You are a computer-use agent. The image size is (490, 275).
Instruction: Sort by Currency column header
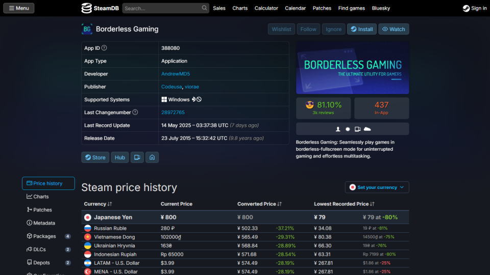(98, 204)
